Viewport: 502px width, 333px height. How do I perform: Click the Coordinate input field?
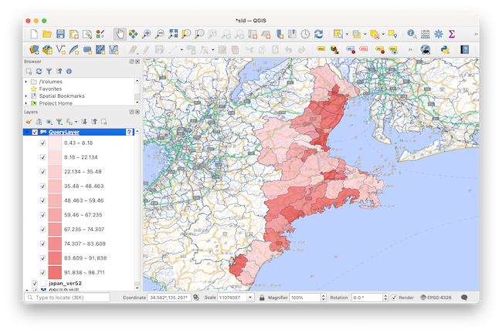[169, 298]
